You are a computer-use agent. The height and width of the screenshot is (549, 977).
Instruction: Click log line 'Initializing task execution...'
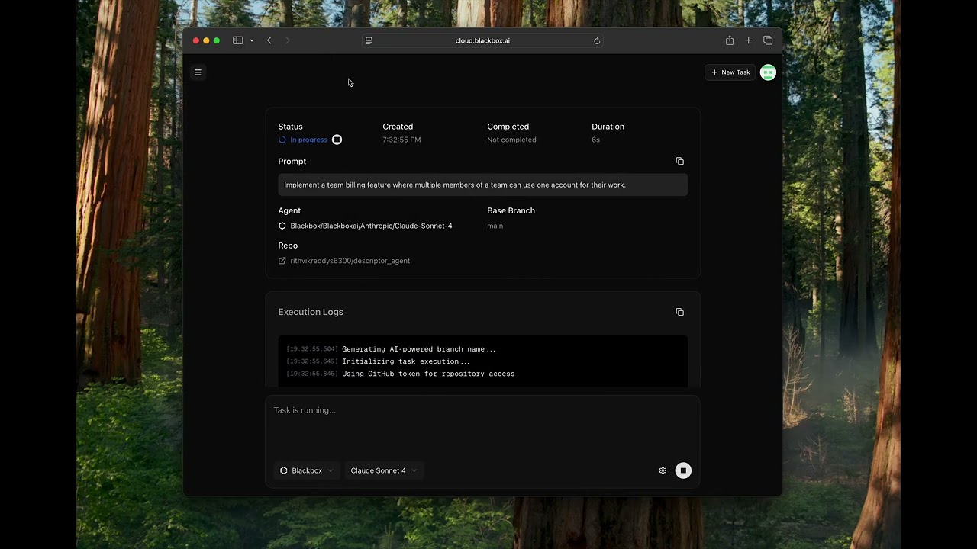tap(406, 361)
